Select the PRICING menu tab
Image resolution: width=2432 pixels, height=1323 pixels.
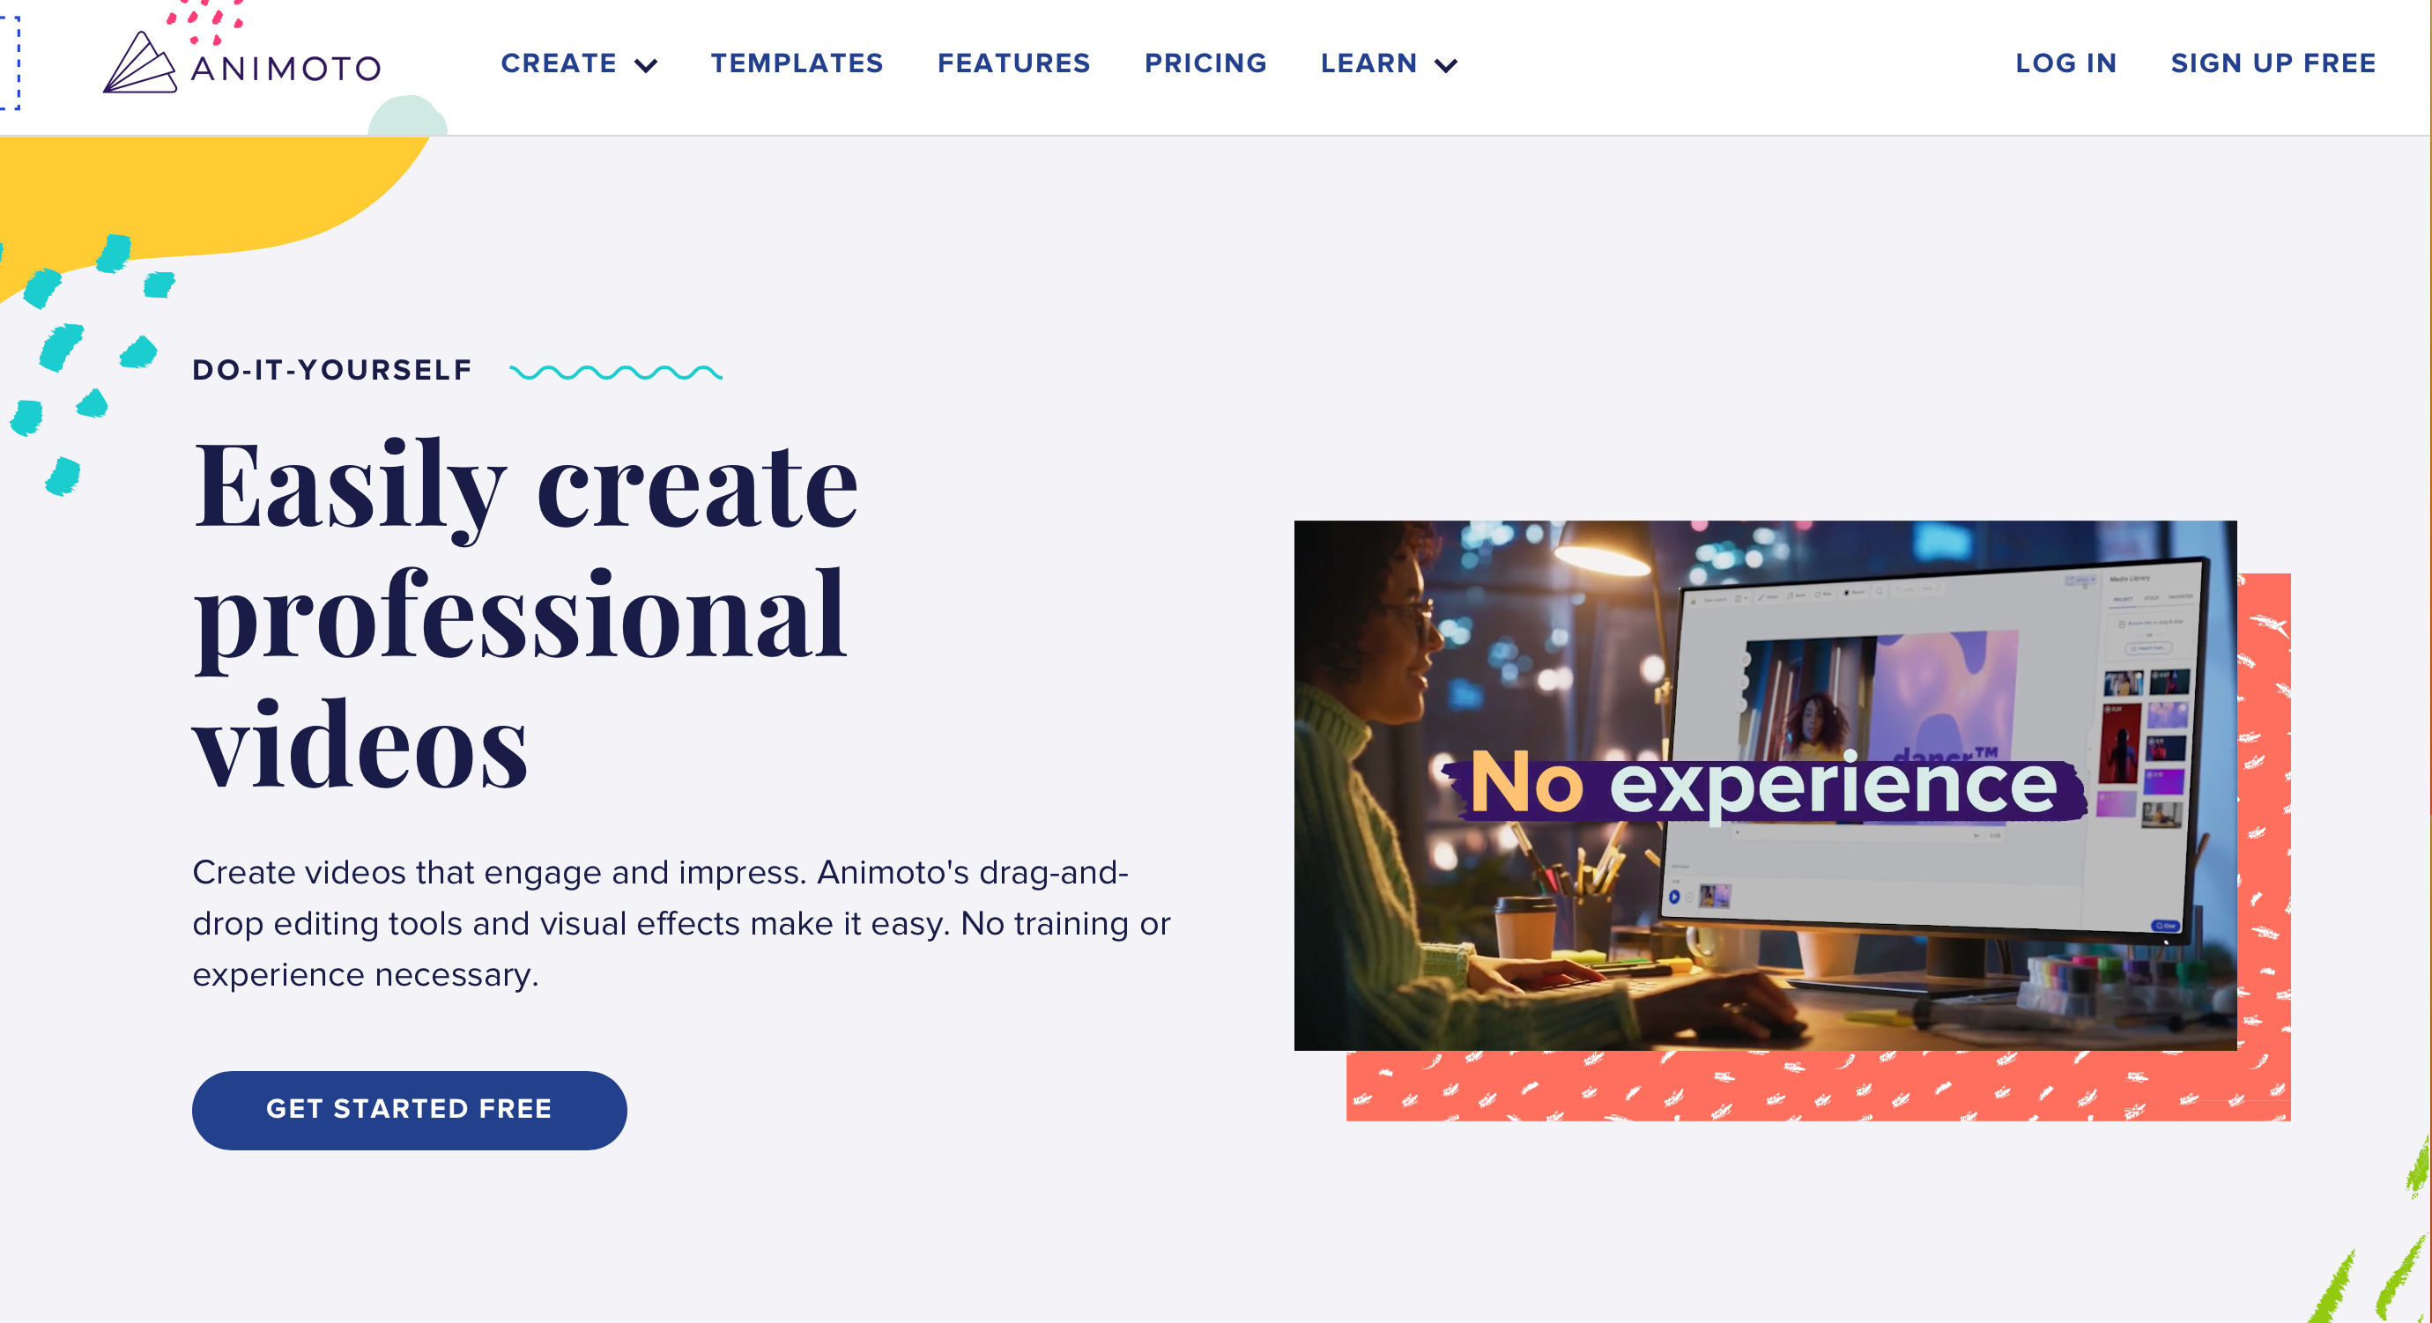pyautogui.click(x=1205, y=63)
